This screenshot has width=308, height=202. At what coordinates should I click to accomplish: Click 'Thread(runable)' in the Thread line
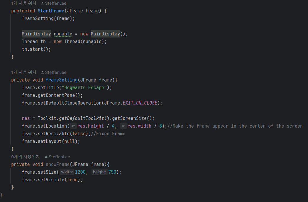click(84, 42)
